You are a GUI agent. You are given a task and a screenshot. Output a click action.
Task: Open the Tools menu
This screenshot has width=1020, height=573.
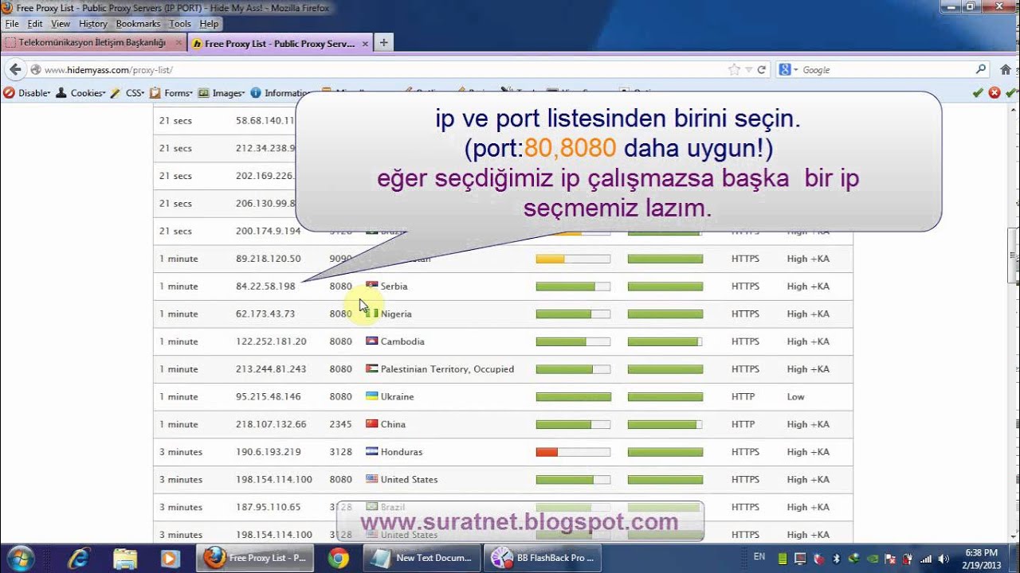point(180,24)
